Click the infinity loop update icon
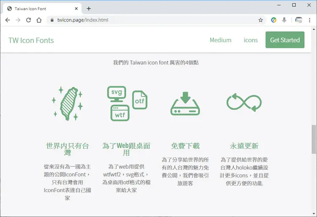 point(244,102)
